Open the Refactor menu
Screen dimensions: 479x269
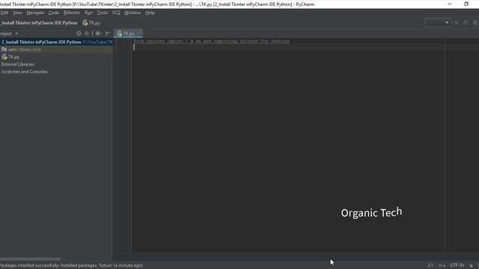(x=72, y=13)
